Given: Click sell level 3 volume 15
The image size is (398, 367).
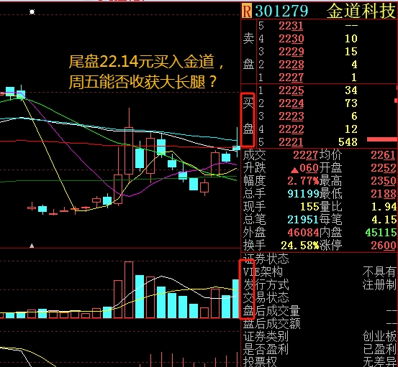Looking at the screenshot, I should click(x=351, y=52).
